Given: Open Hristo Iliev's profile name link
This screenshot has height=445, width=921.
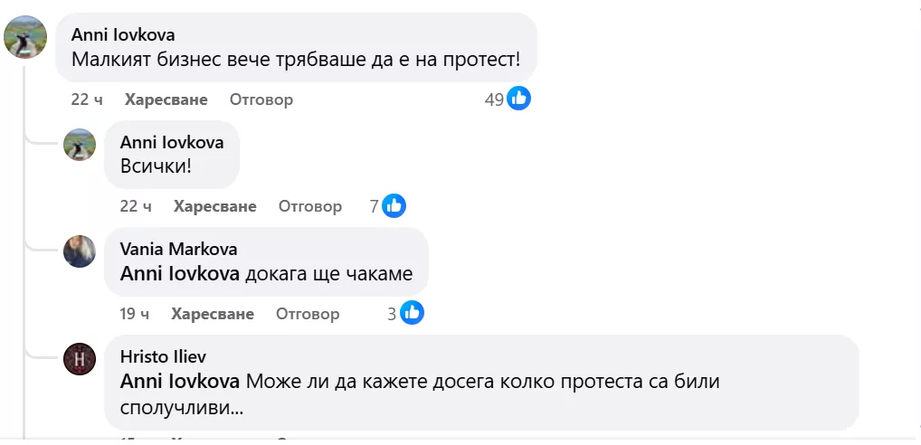Looking at the screenshot, I should pos(163,356).
